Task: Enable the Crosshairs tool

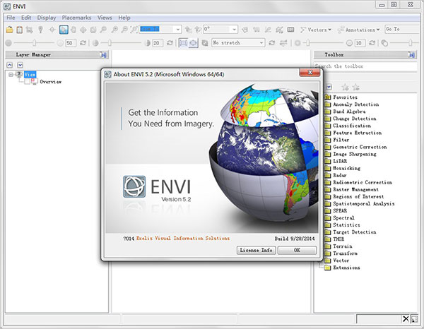Action: pyautogui.click(x=52, y=30)
